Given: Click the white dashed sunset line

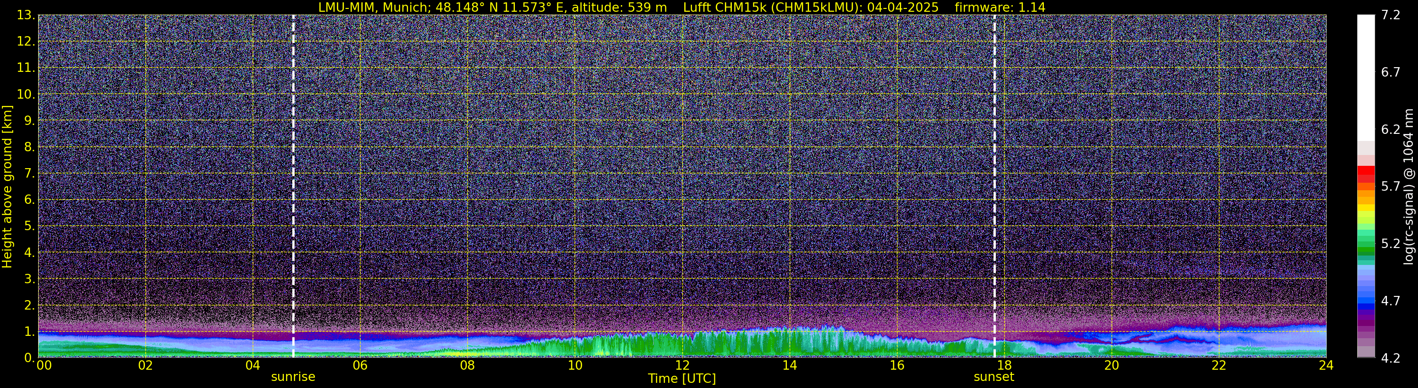Looking at the screenshot, I should [995, 186].
